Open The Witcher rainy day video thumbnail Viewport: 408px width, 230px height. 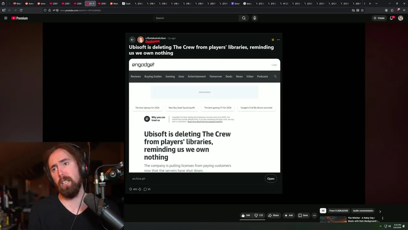333,219
